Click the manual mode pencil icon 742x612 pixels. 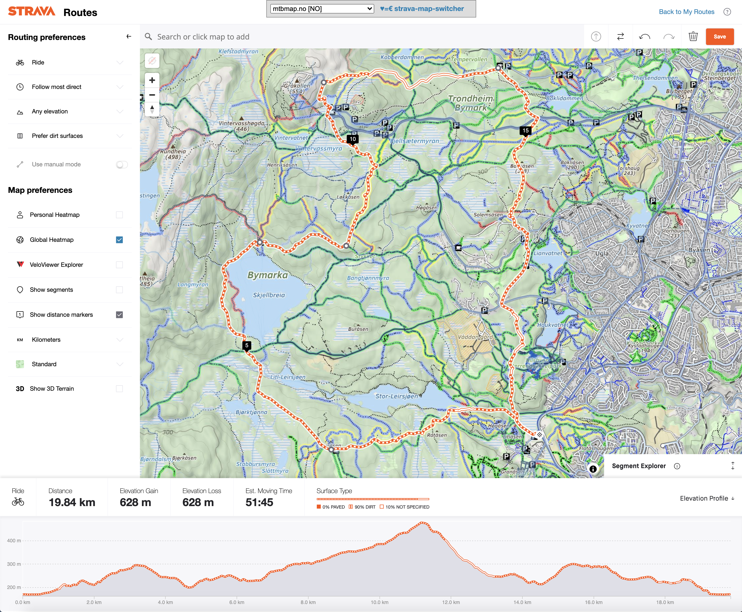(x=20, y=164)
